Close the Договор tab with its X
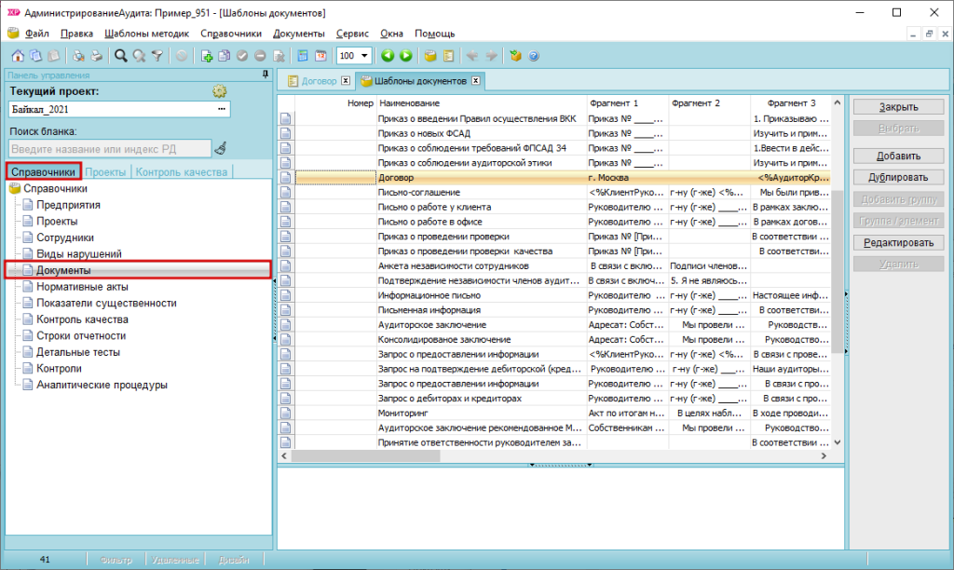This screenshot has width=954, height=570. click(346, 81)
